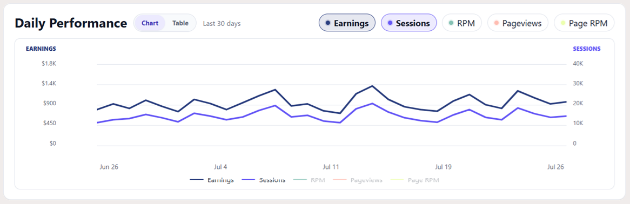
Task: Click the Daily Performance heading
Action: [71, 23]
